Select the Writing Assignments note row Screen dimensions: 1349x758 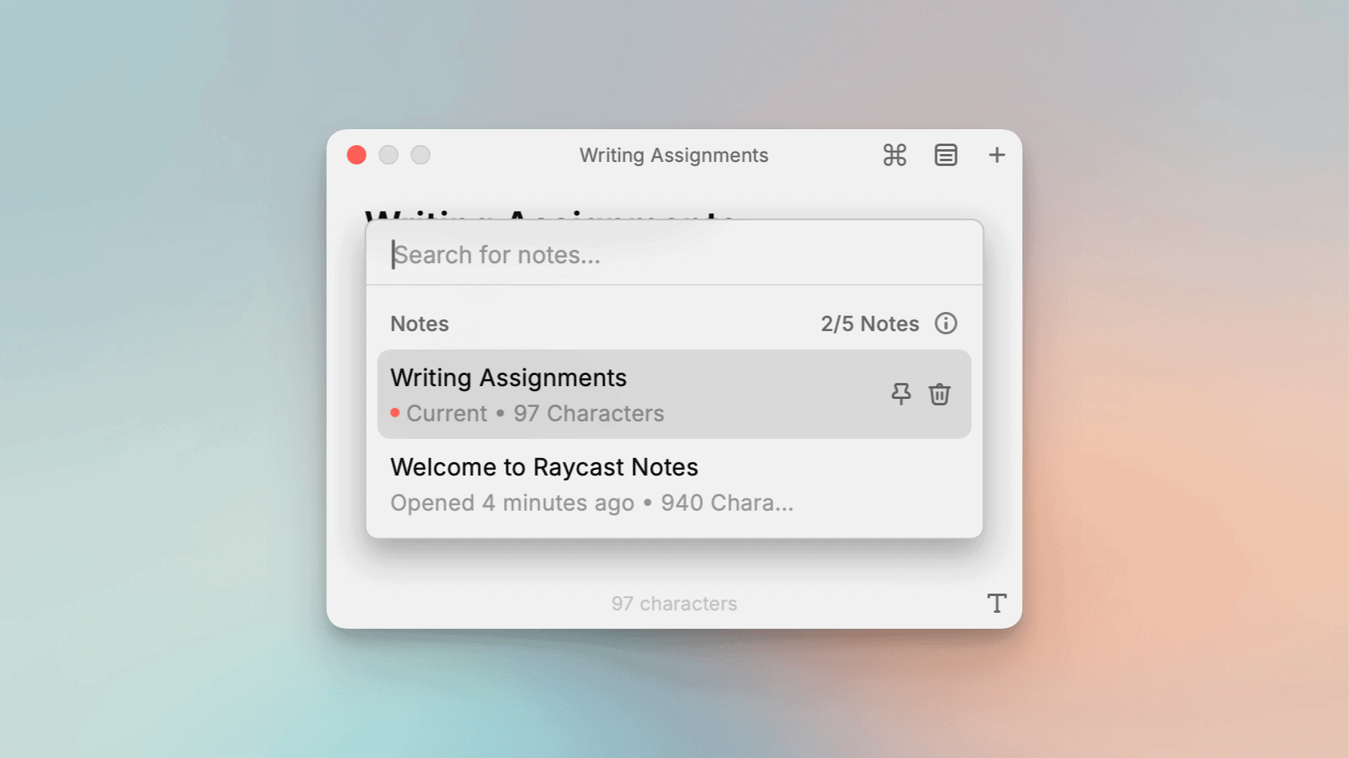[x=674, y=394]
